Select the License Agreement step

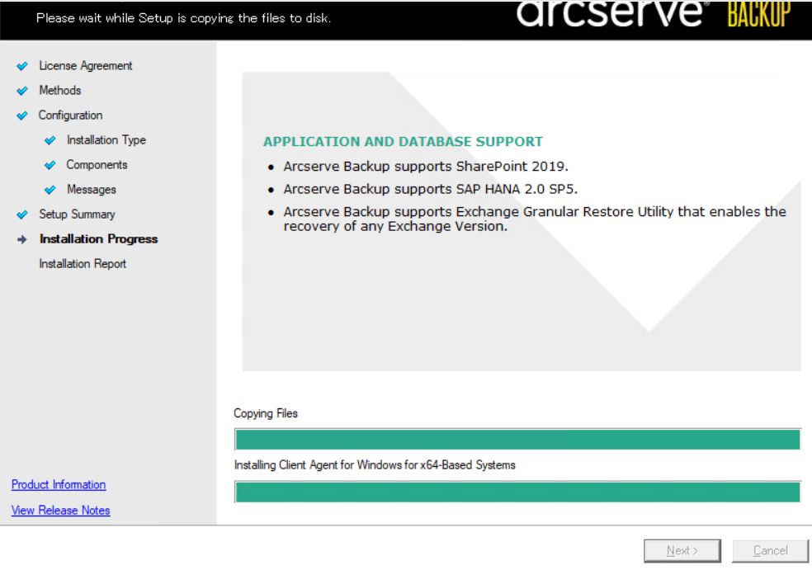[86, 66]
